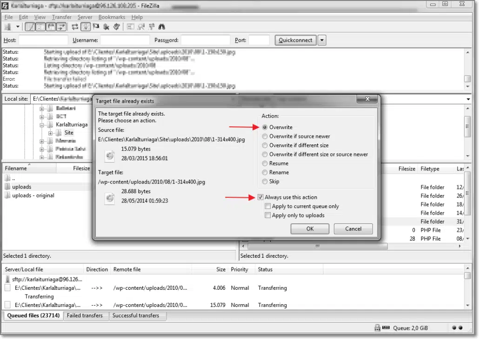The height and width of the screenshot is (339, 479).
Task: Open the Server menu
Action: tap(85, 17)
